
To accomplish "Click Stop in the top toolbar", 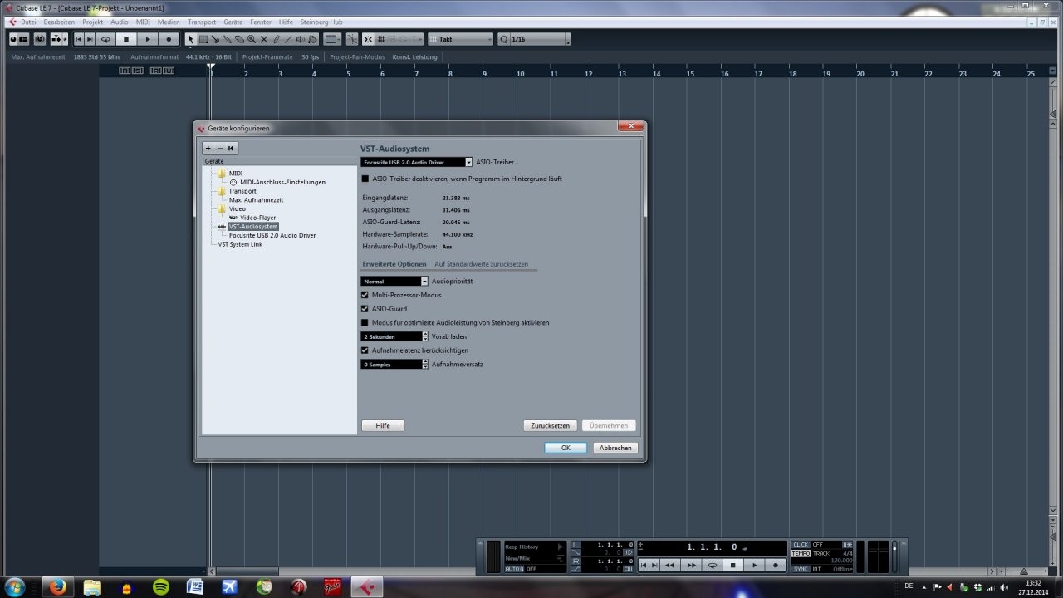I will [x=126, y=39].
